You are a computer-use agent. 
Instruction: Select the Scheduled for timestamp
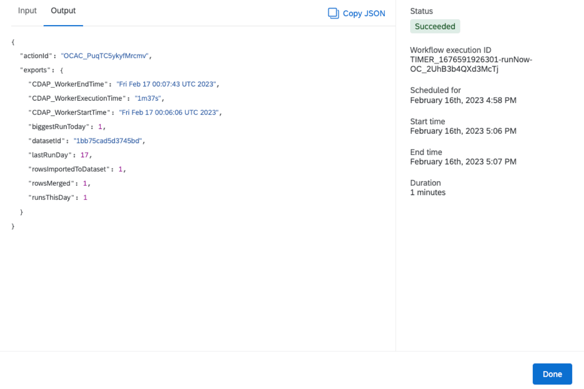[463, 100]
